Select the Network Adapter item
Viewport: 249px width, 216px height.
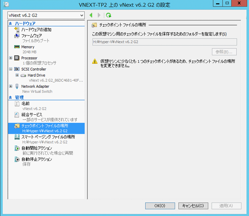(35, 86)
